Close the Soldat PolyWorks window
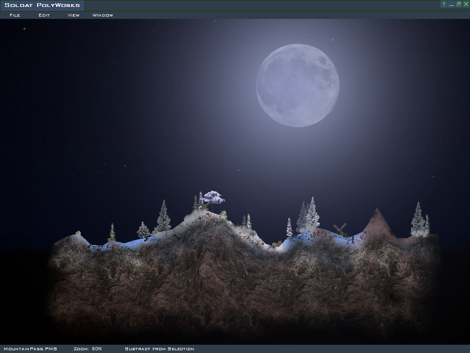The image size is (470, 353). 466,4
